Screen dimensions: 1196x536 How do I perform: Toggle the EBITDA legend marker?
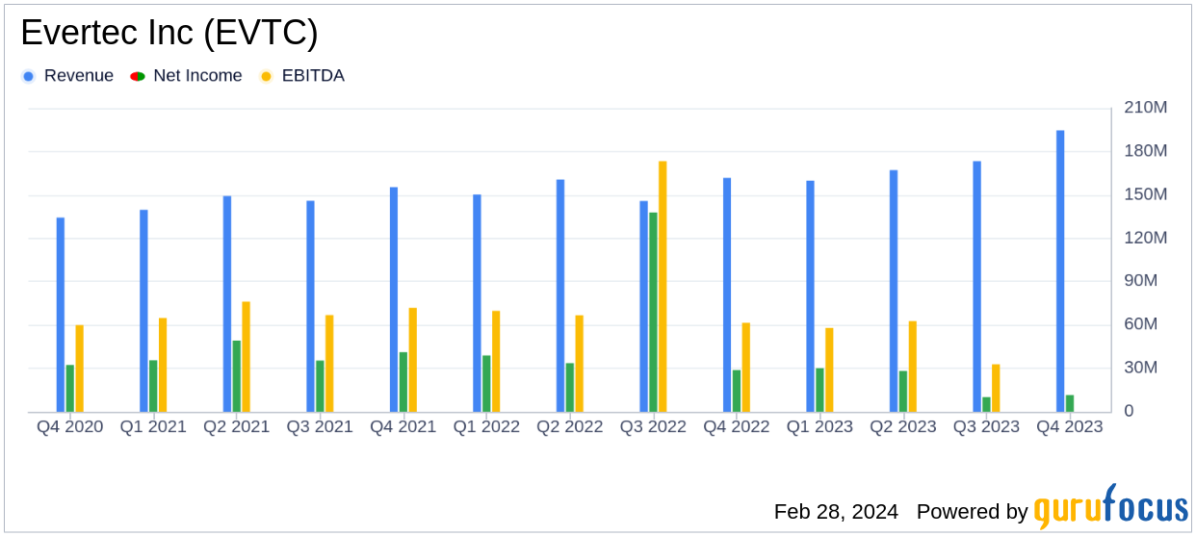pos(267,76)
